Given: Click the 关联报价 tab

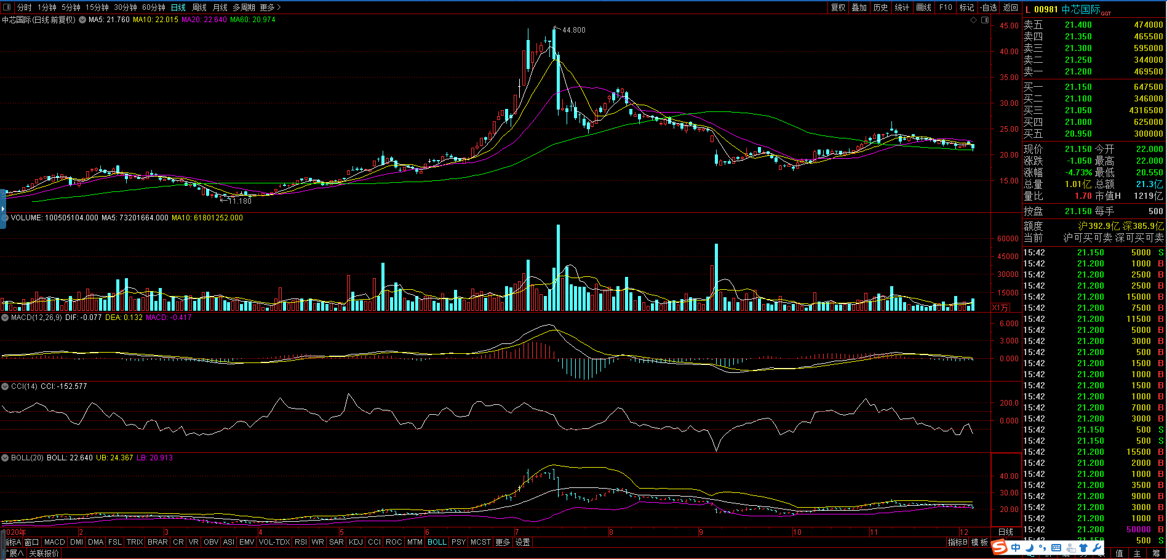Looking at the screenshot, I should tap(44, 553).
